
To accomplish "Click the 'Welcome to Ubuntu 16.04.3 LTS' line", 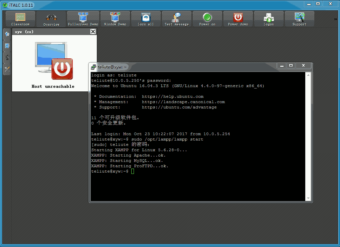I will [178, 86].
